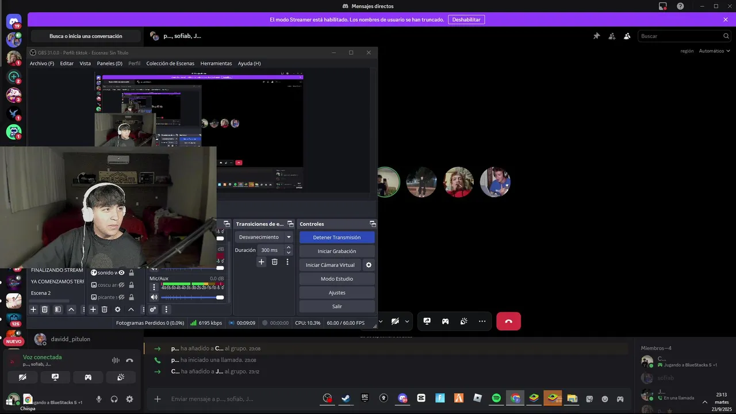The image size is (736, 414).
Task: Open Vista menu in OBS
Action: click(x=85, y=63)
